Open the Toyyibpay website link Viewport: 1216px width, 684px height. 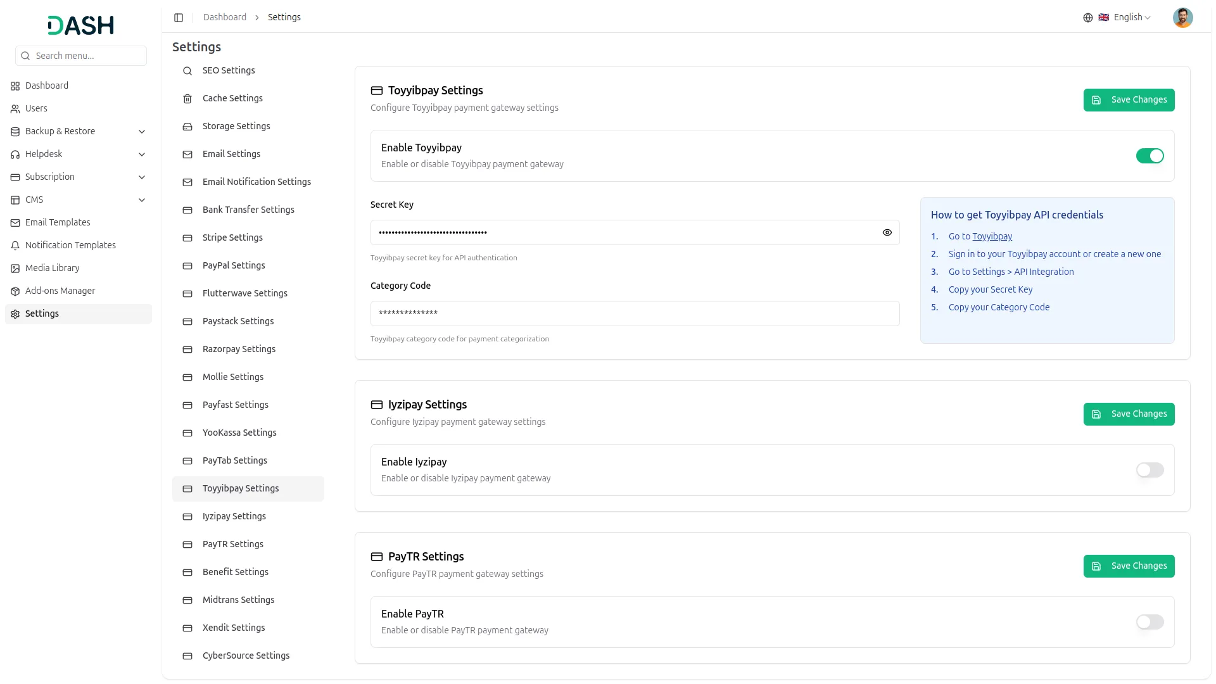(x=992, y=236)
